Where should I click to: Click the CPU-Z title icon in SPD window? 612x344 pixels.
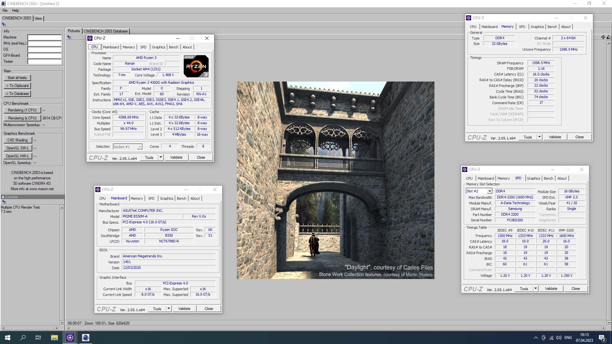point(465,169)
